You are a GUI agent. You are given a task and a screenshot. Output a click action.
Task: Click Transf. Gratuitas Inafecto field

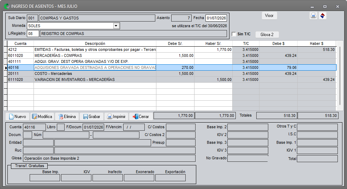coord(108,178)
